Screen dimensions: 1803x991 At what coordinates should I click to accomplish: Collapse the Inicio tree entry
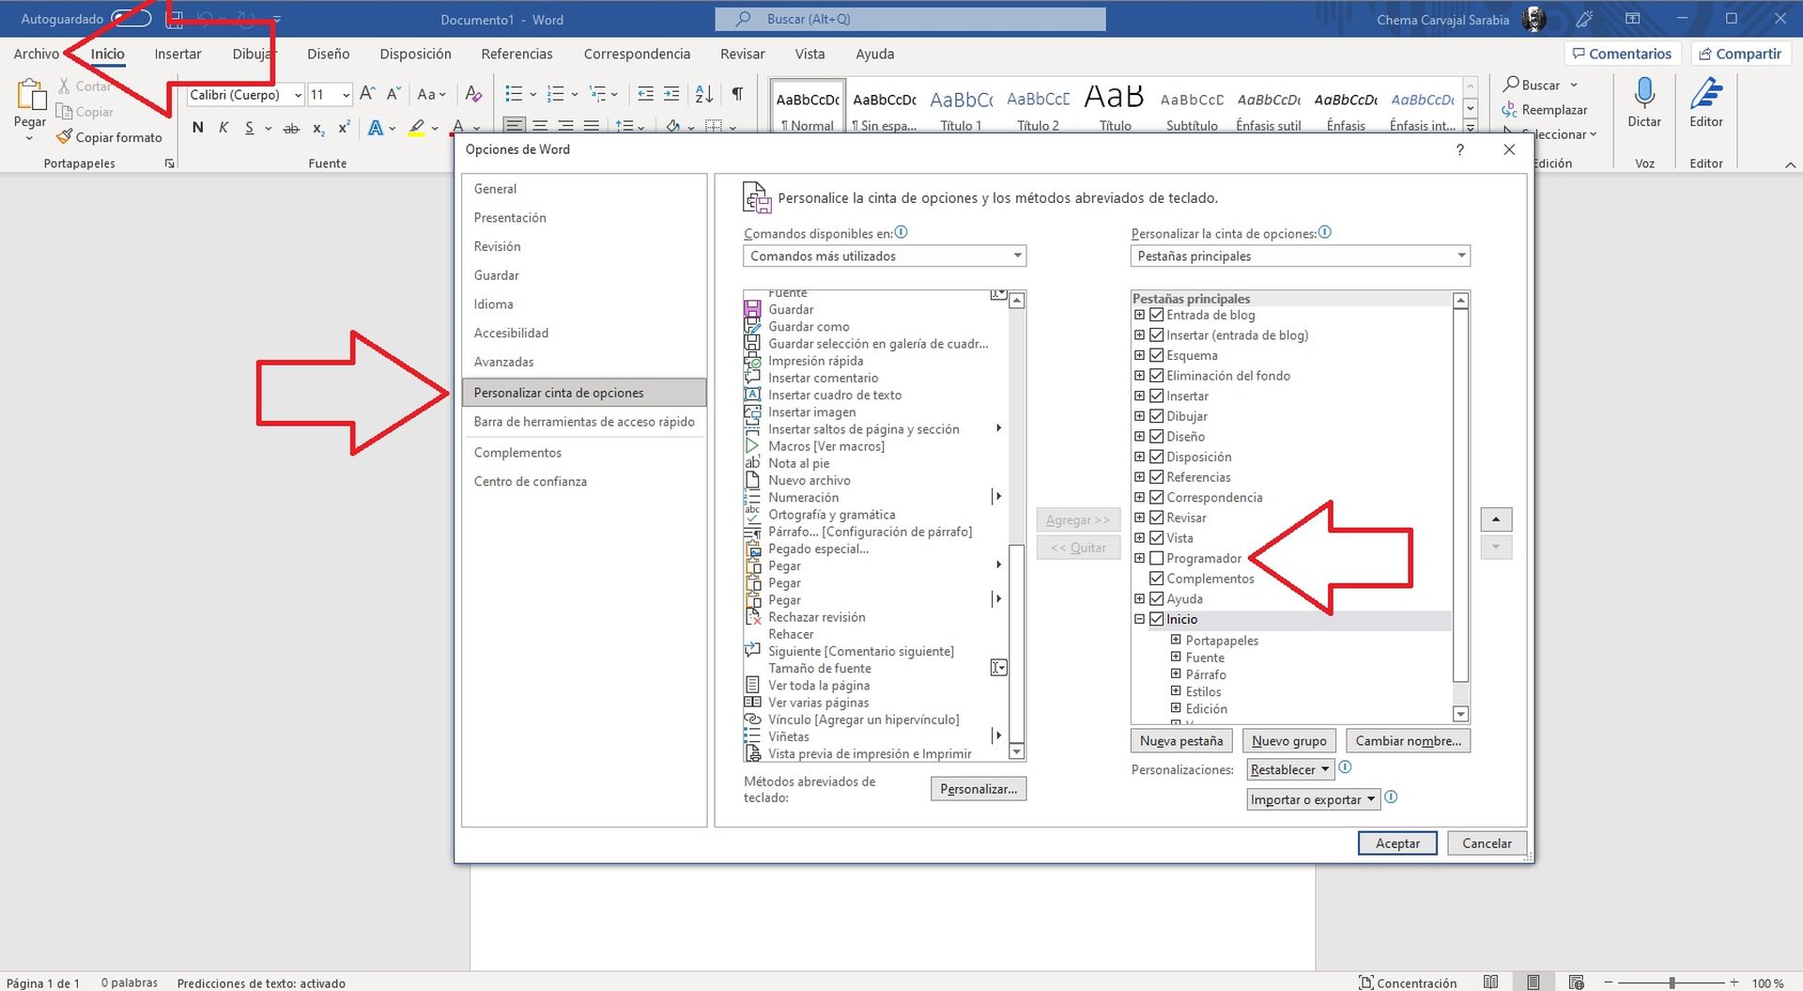1139,619
